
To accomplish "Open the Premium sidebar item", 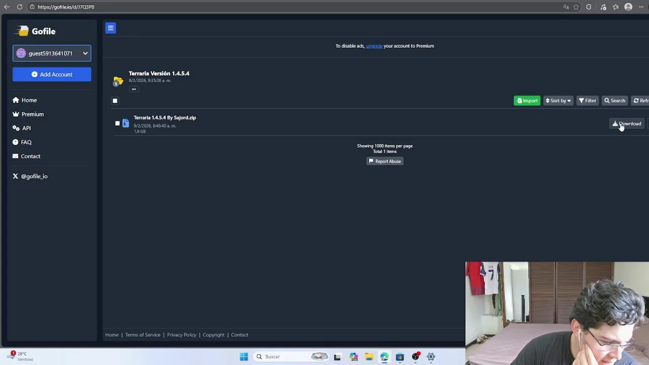I will [x=28, y=114].
